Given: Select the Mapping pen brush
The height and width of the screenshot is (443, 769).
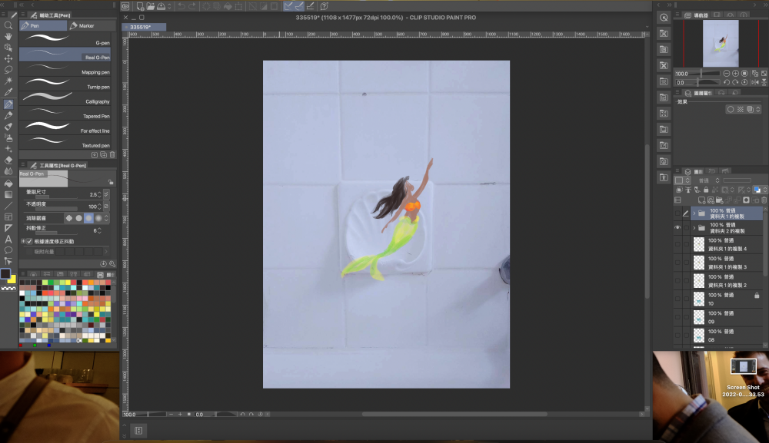Looking at the screenshot, I should coord(65,70).
